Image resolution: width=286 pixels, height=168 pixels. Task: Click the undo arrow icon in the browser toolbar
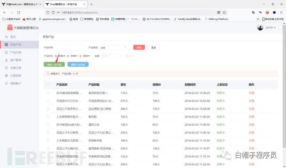(x=260, y=12)
